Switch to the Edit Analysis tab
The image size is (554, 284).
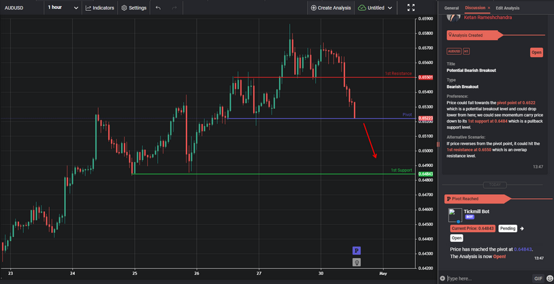[507, 7]
